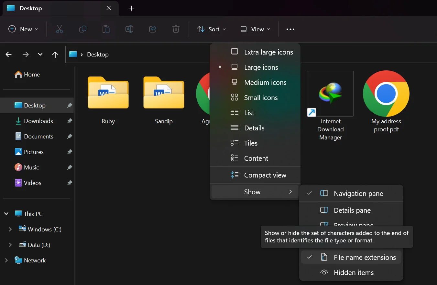Click the pin icon beside Music
The width and height of the screenshot is (437, 285).
click(x=70, y=168)
